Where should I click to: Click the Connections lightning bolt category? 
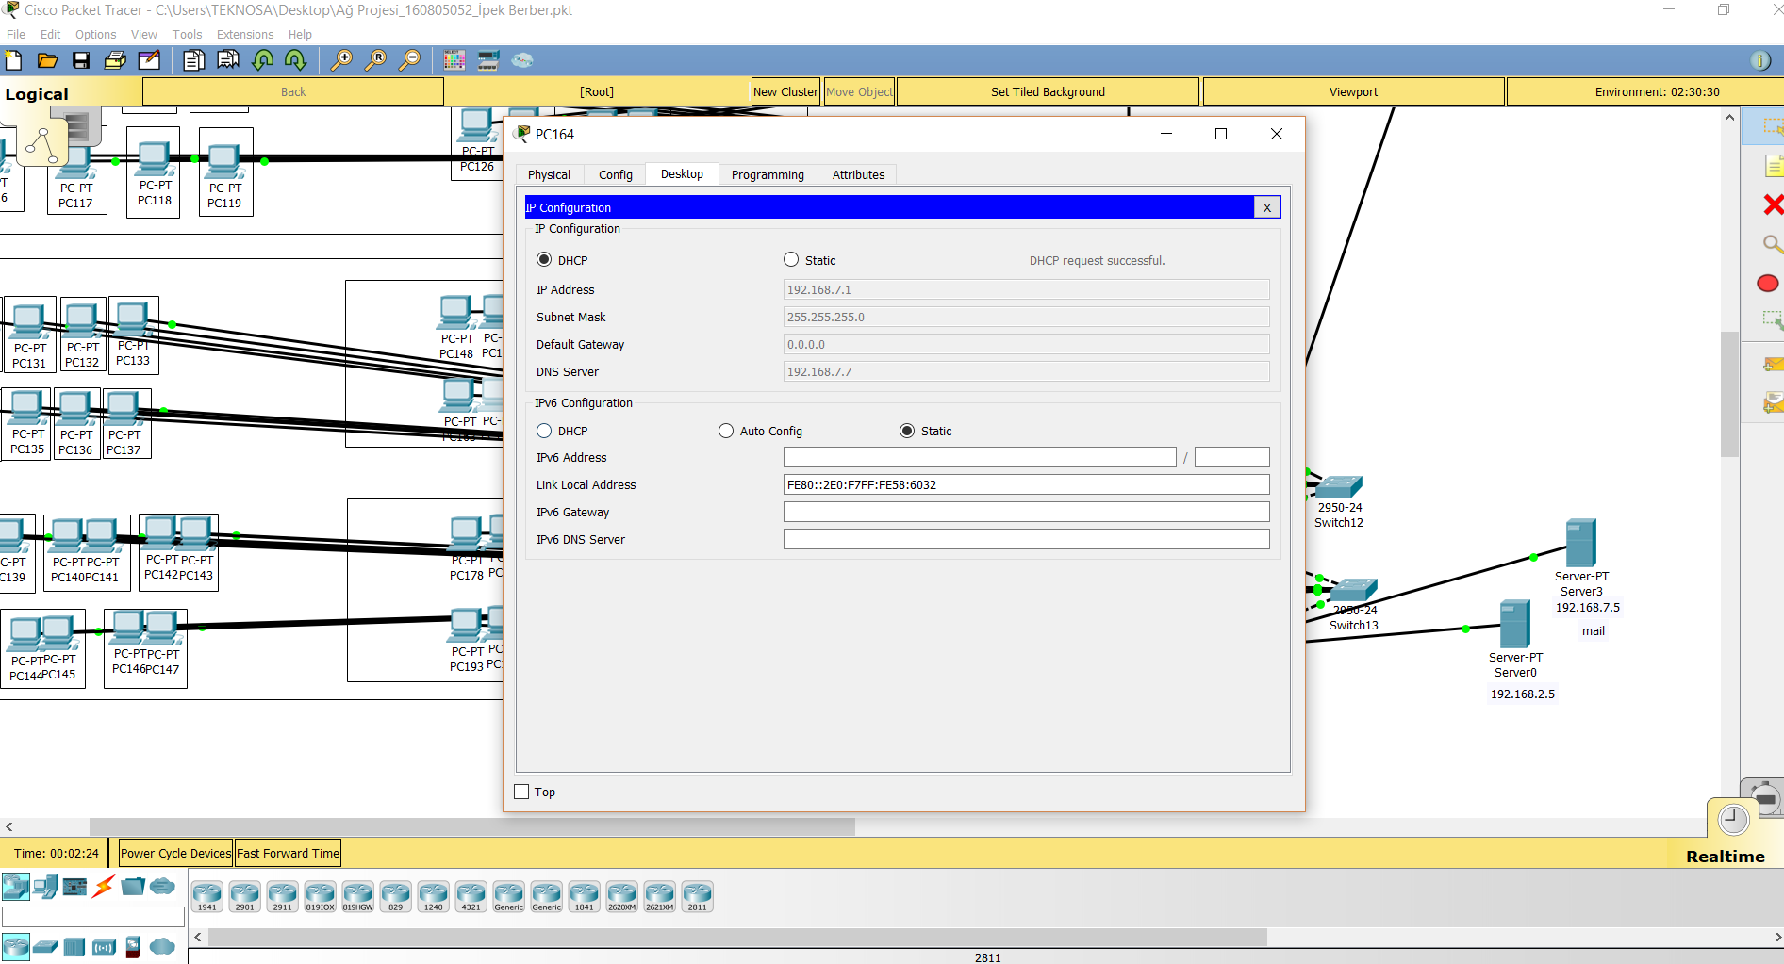[104, 886]
